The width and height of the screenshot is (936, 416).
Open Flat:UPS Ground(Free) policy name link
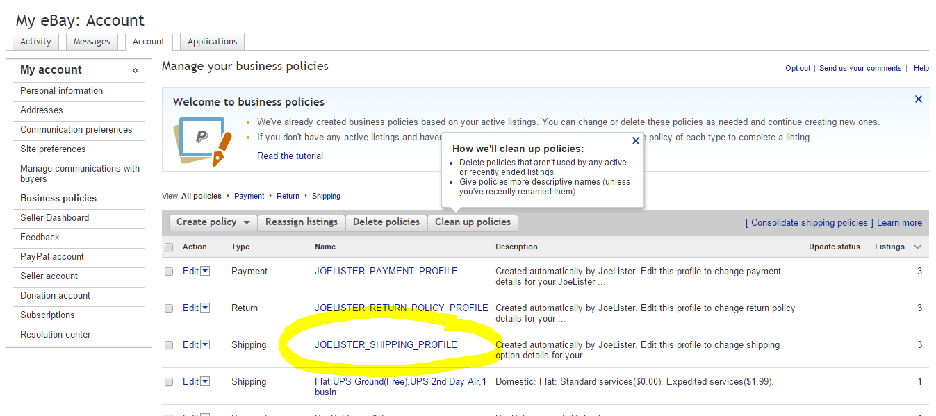click(401, 387)
